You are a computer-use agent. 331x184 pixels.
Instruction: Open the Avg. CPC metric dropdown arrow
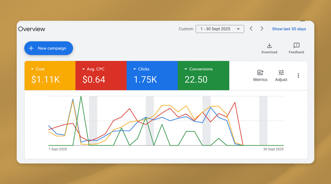tap(84, 69)
